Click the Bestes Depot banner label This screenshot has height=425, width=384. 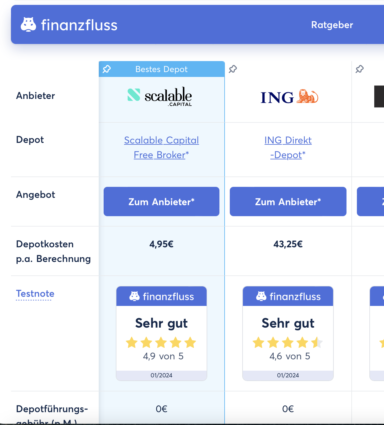click(x=162, y=69)
